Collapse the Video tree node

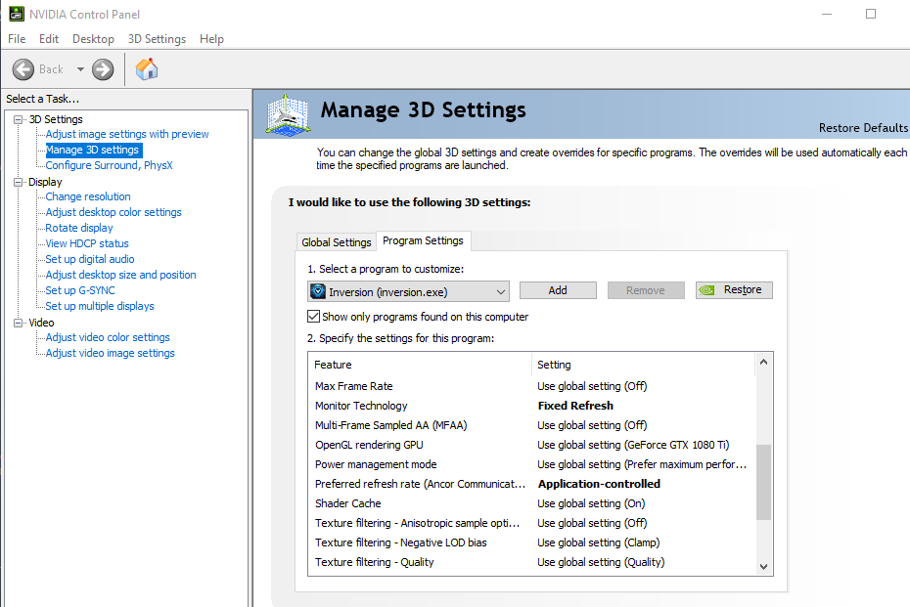[19, 323]
